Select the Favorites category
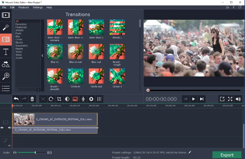This screenshot has width=245, height=159. pos(21,24)
